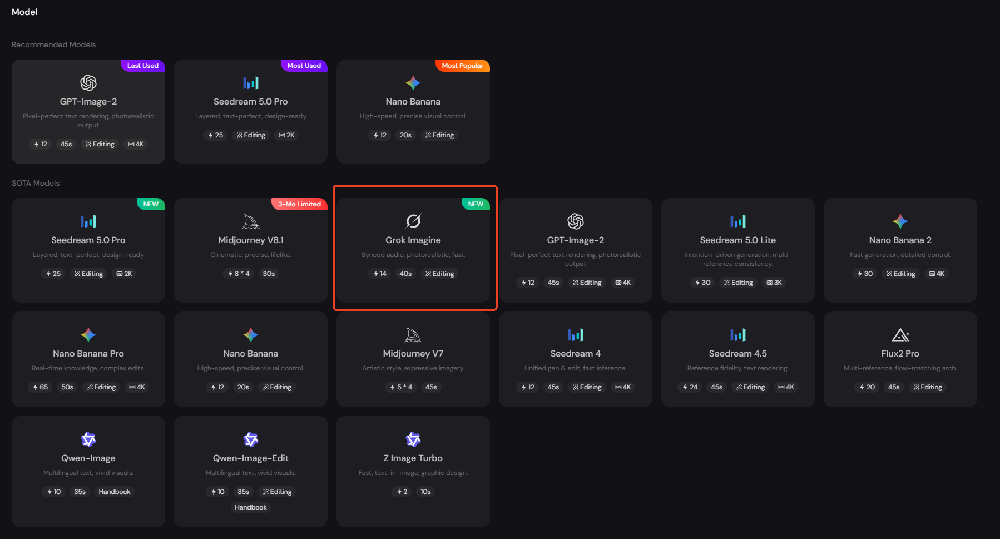Click the 24 credits tag on Seedream 4.5
This screenshot has width=1000, height=539.
(x=690, y=387)
